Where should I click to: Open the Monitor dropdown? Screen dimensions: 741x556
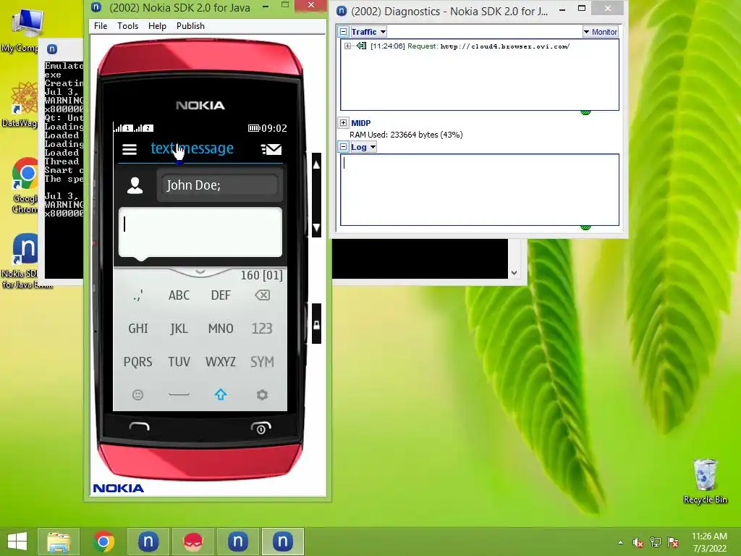601,32
